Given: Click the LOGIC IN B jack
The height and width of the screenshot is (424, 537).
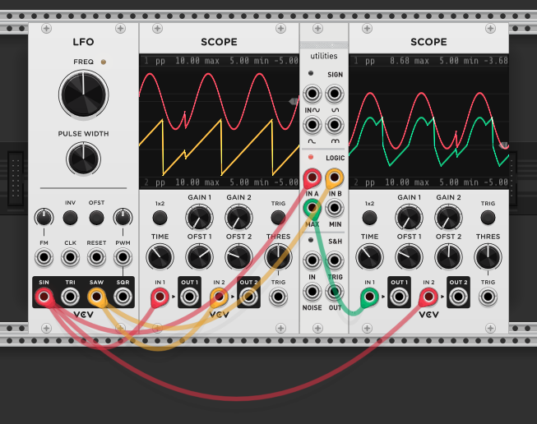Looking at the screenshot, I should (335, 177).
